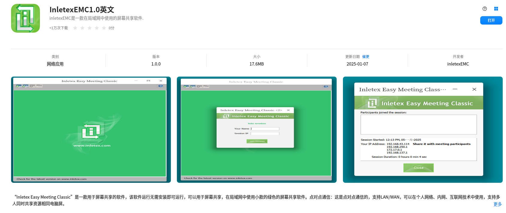Image resolution: width=506 pixels, height=213 pixels.
Task: Click the update date 2025-01-07
Action: click(x=357, y=64)
